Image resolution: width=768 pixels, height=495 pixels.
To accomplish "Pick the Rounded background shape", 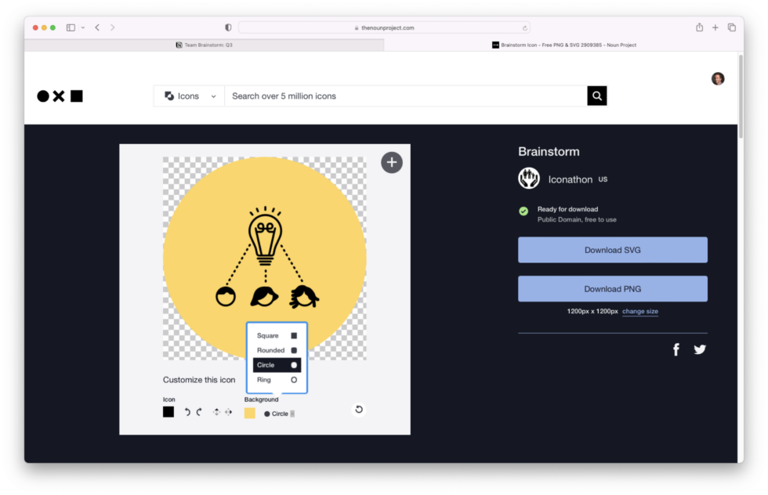I will coord(276,350).
